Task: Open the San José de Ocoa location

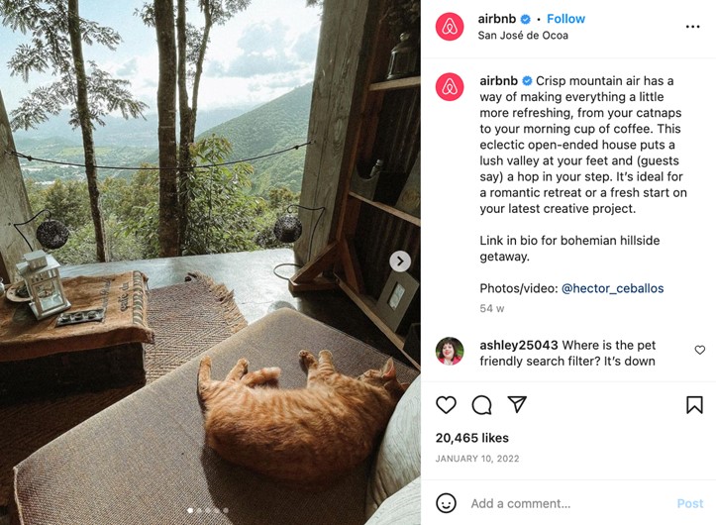Action: point(524,36)
